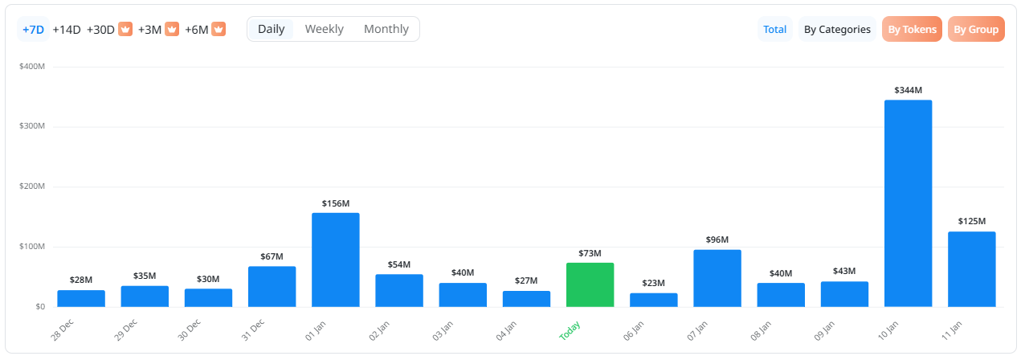Click the $344M bar for 10 Jan
This screenshot has width=1021, height=356.
pos(908,203)
